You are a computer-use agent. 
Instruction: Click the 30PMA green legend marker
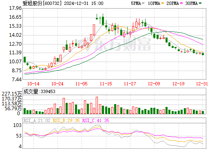point(200,3)
